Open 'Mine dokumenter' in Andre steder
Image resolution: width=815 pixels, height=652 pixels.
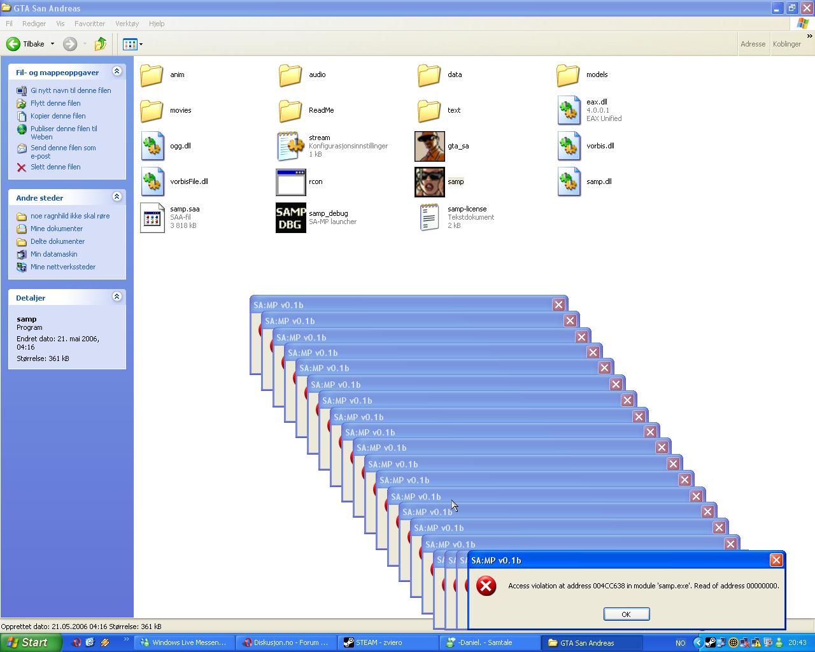pyautogui.click(x=57, y=229)
